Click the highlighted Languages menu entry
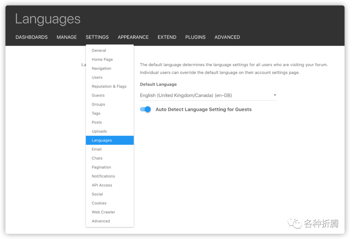Image resolution: width=350 pixels, height=239 pixels. (110, 140)
